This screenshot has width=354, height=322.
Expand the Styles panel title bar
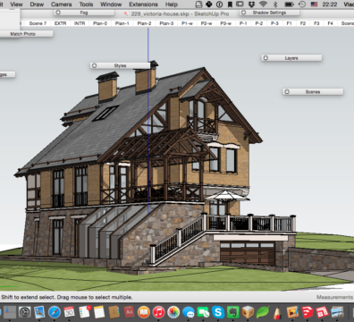point(120,65)
